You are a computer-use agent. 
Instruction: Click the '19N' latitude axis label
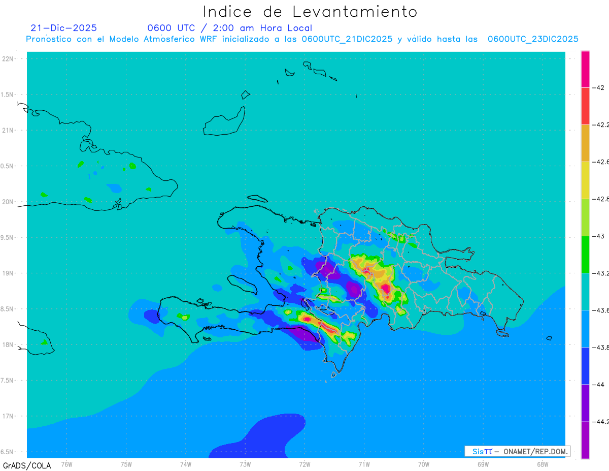click(x=8, y=273)
